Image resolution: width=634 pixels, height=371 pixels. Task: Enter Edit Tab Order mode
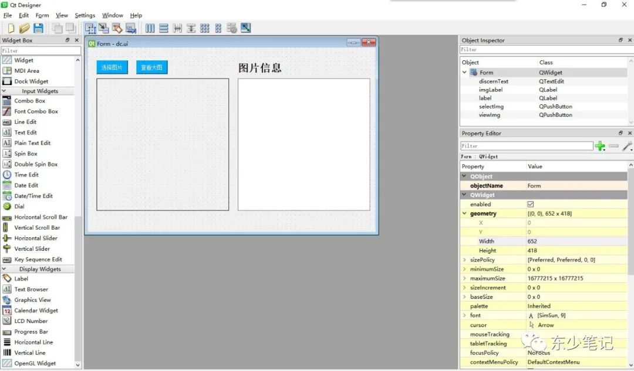click(131, 28)
